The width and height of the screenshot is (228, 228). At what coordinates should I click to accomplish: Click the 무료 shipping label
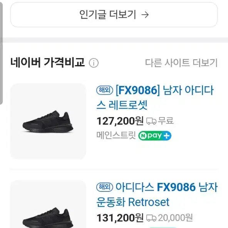coord(166,121)
